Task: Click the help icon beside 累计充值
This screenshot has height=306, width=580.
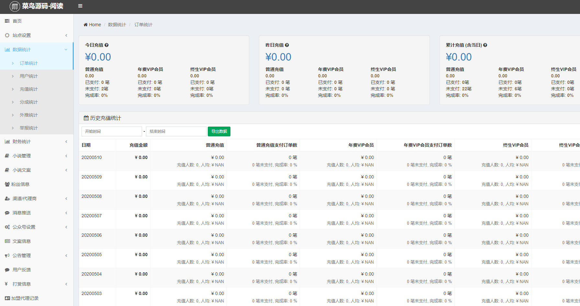Action: [x=485, y=45]
